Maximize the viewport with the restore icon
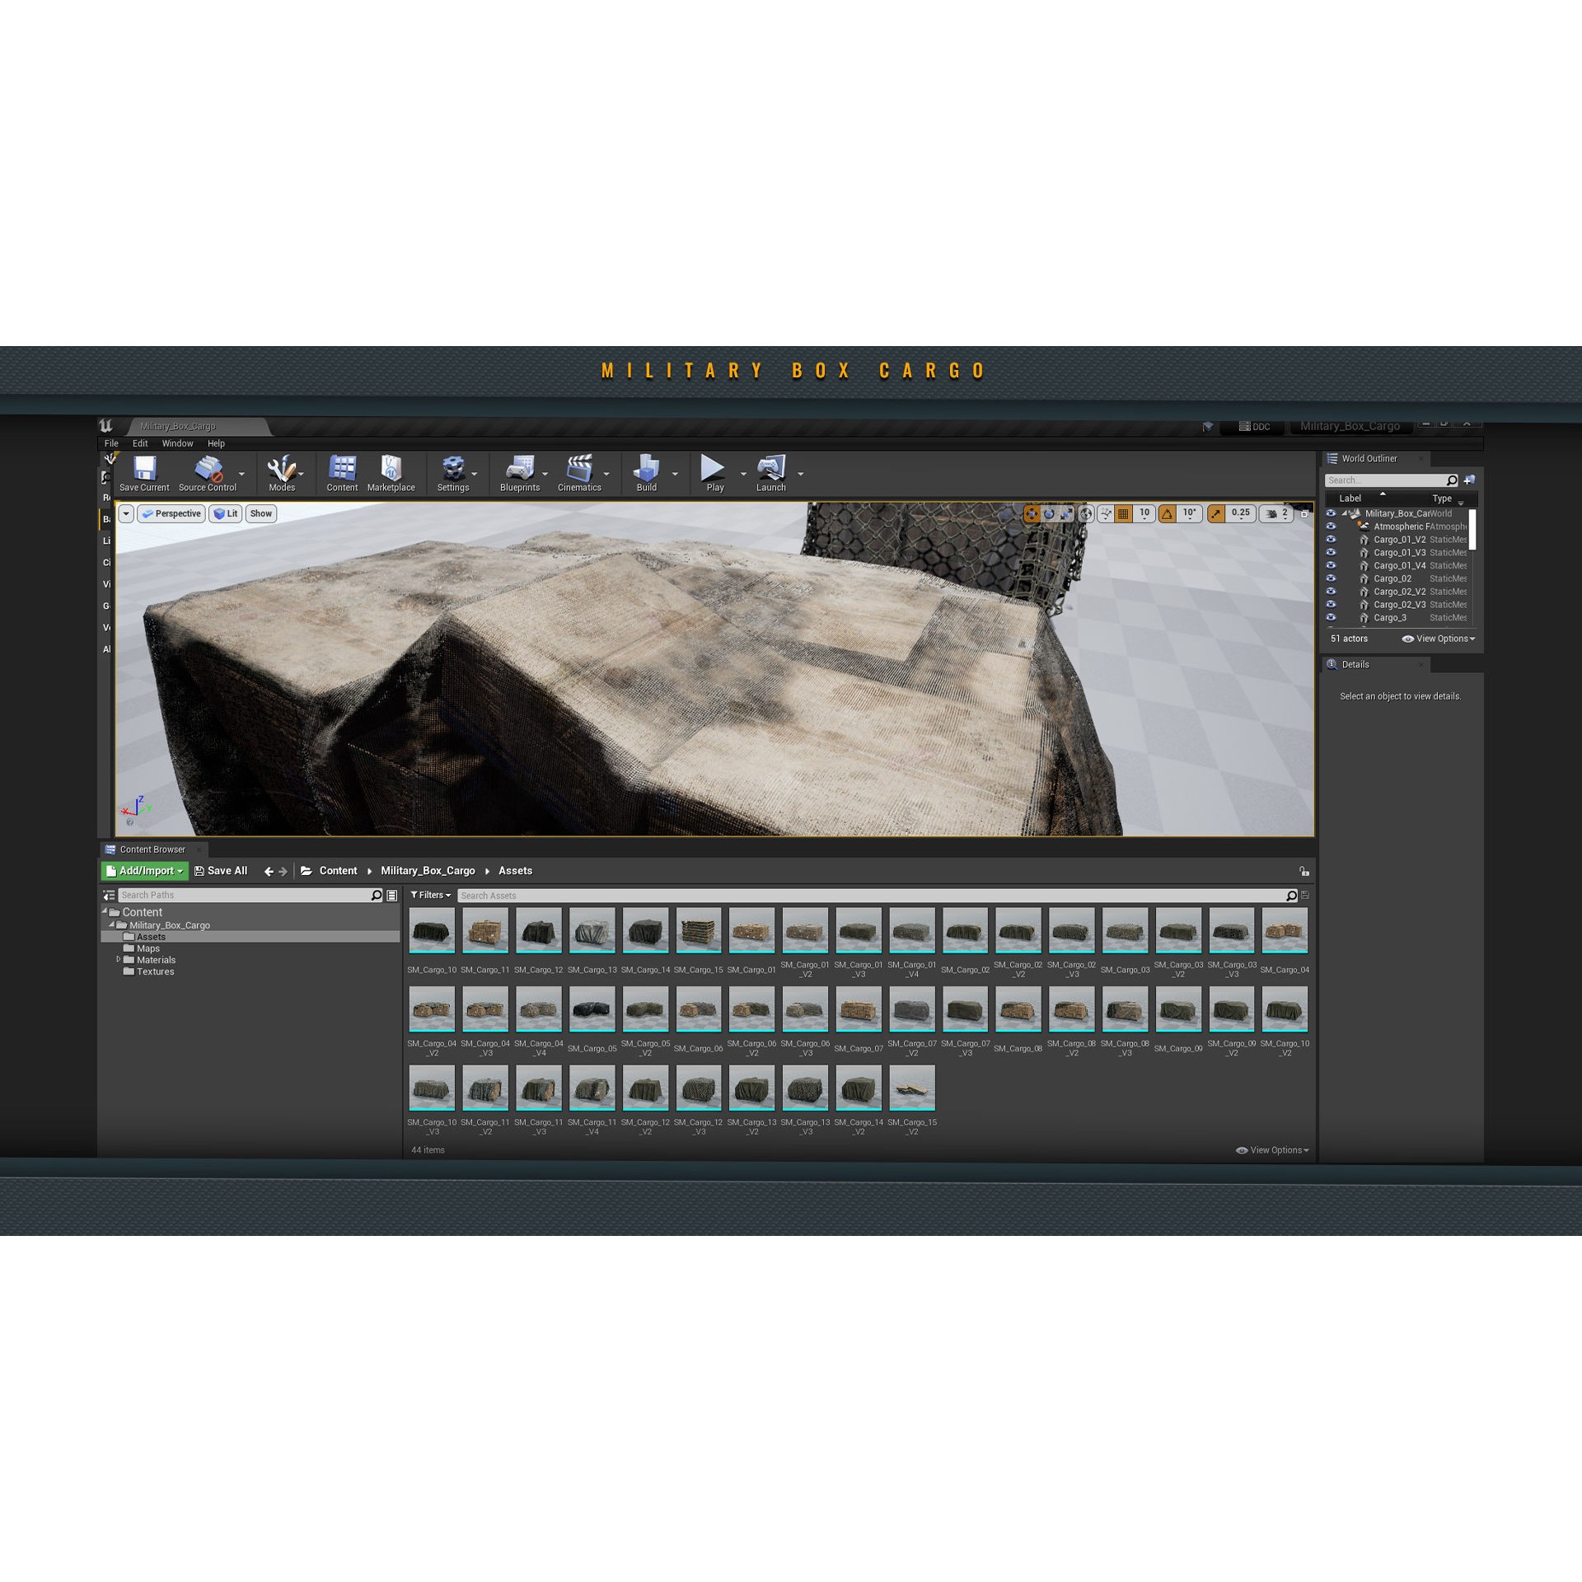The height and width of the screenshot is (1582, 1582). tap(1304, 513)
